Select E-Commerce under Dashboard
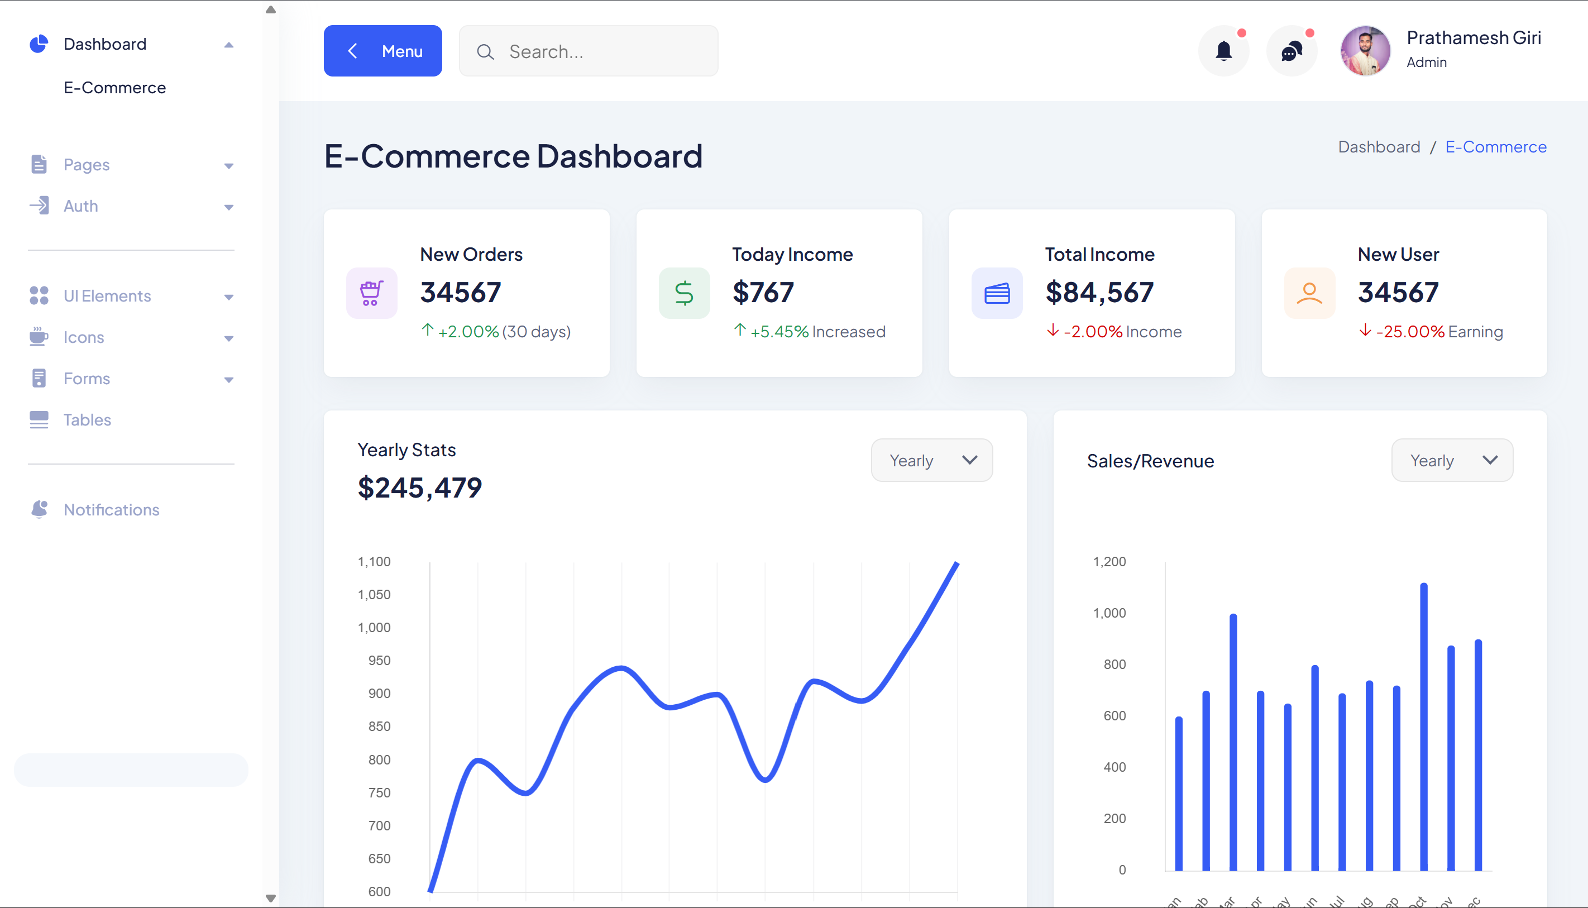Viewport: 1588px width, 908px height. (114, 88)
